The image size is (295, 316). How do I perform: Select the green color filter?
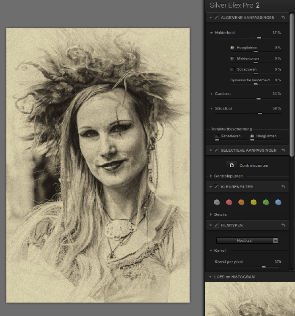266,202
